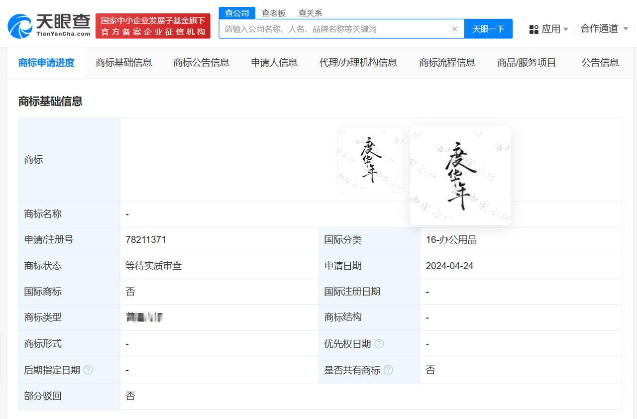Click the 国际商标 label cell
The width and height of the screenshot is (637, 419).
coord(69,292)
